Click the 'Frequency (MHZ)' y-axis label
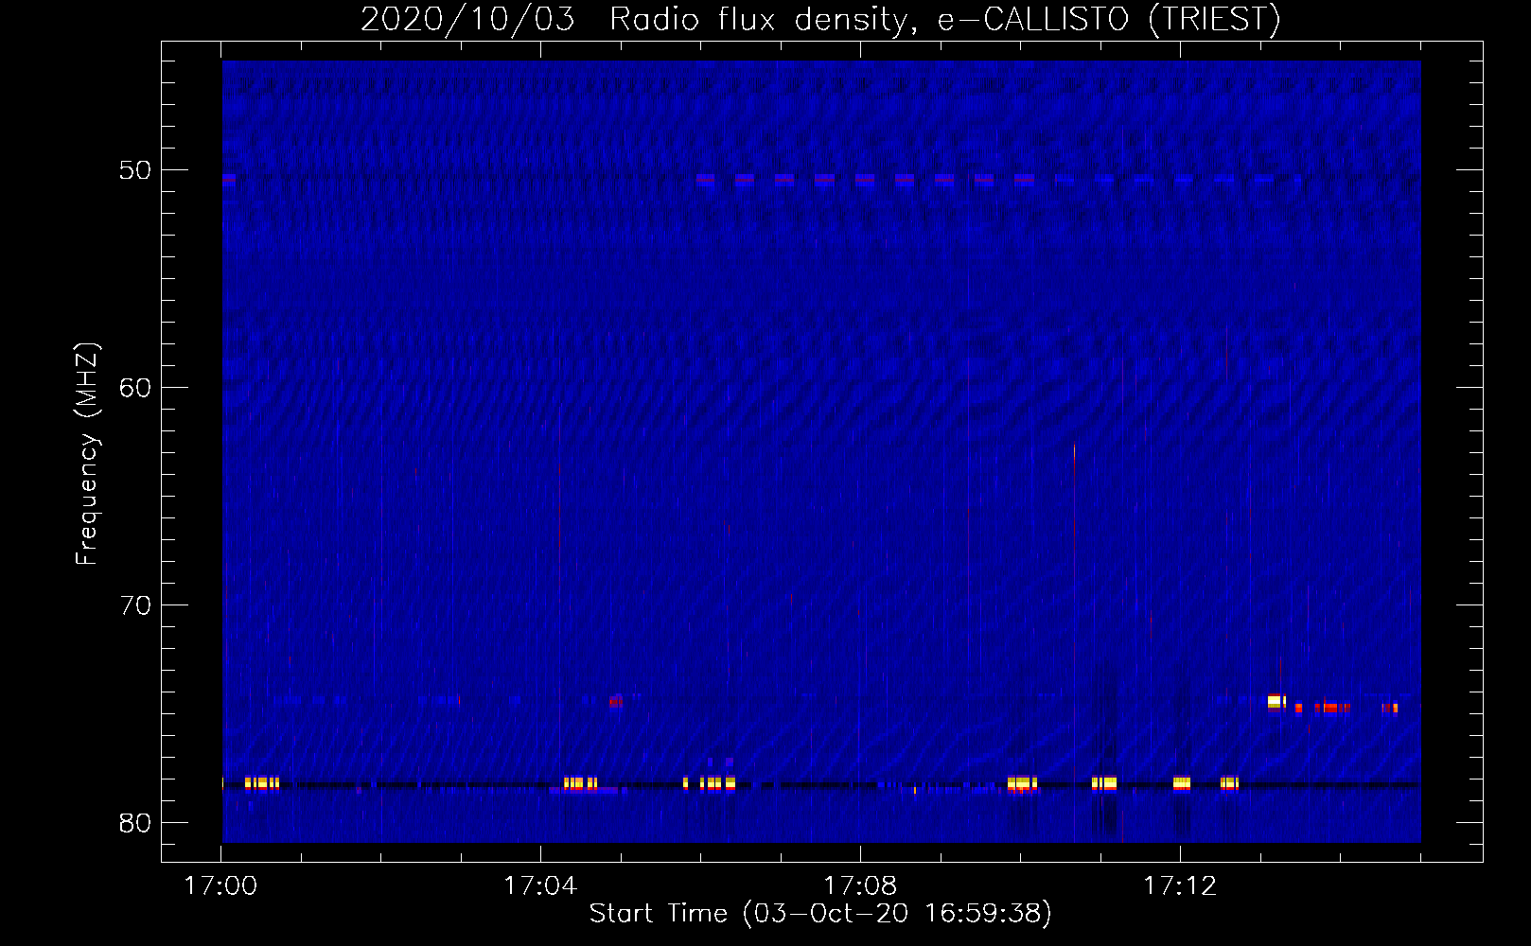1531x946 pixels. 86,454
